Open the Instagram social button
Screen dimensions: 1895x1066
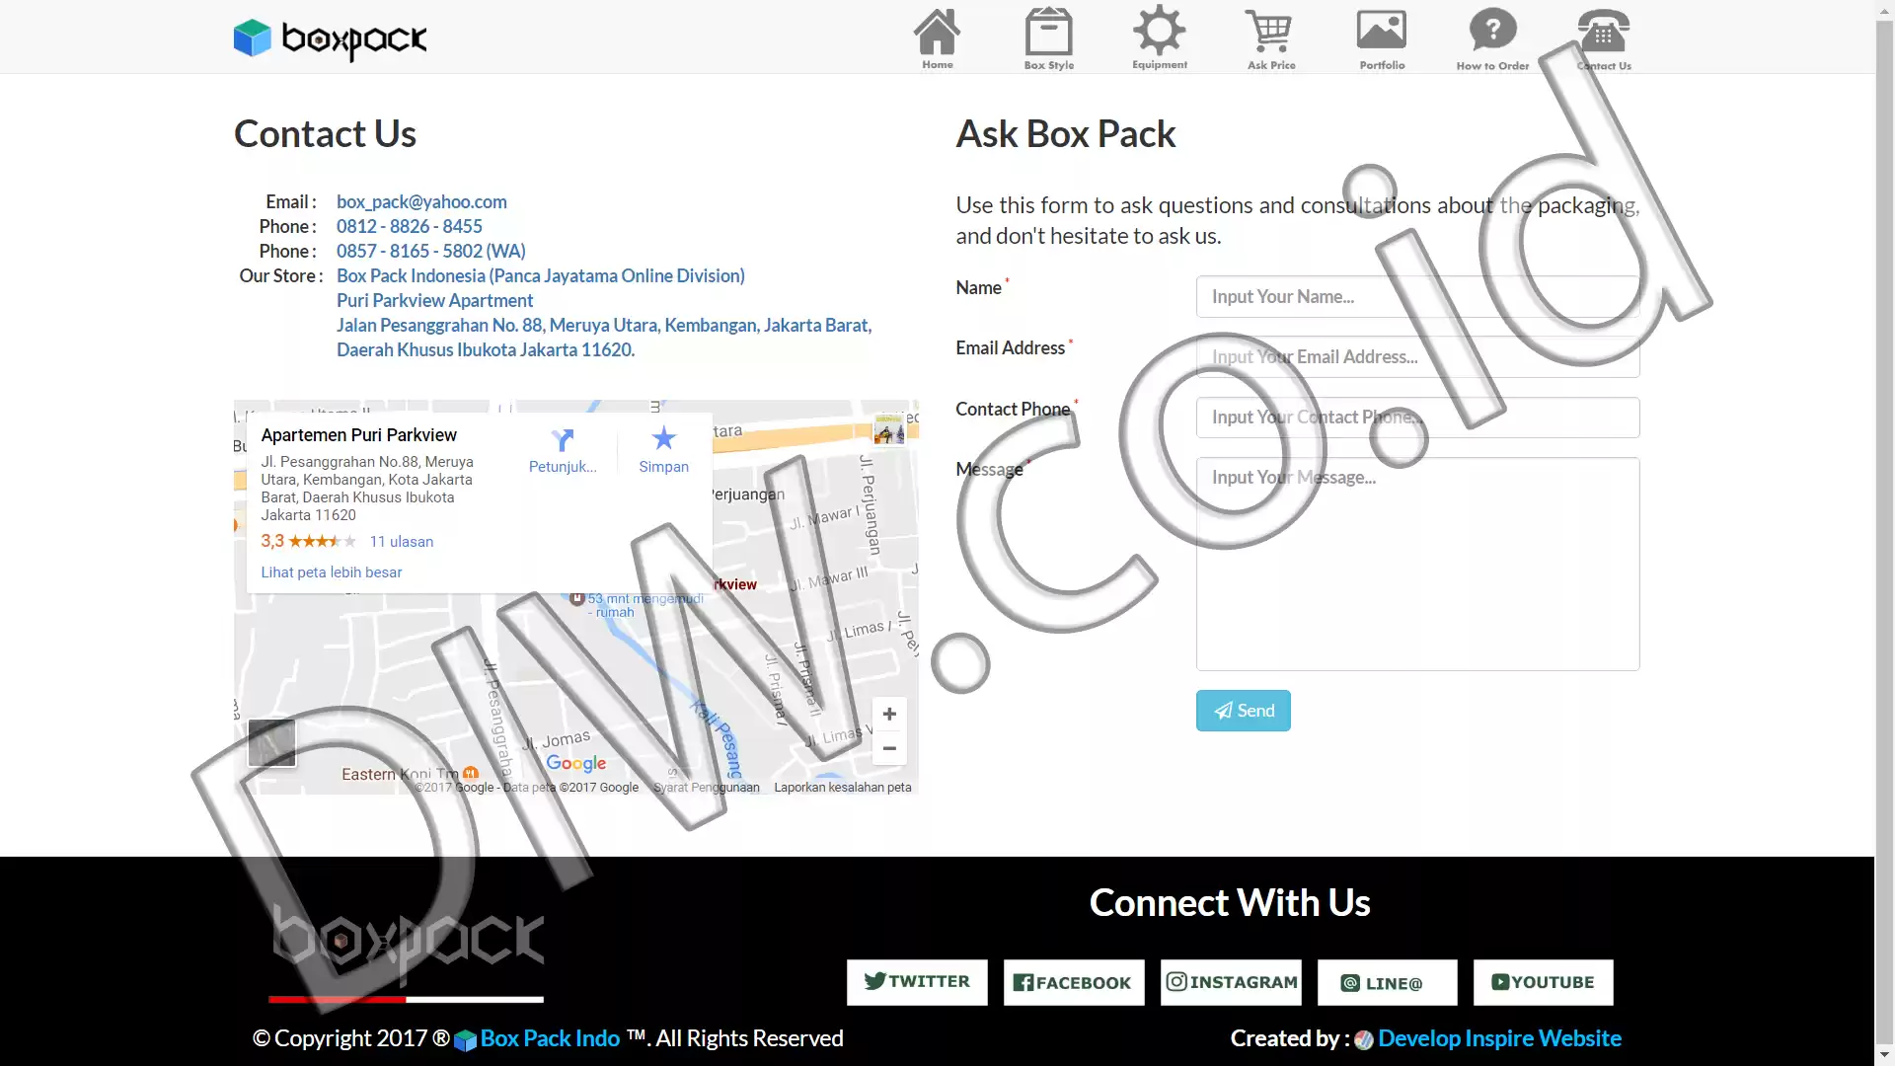point(1231,982)
